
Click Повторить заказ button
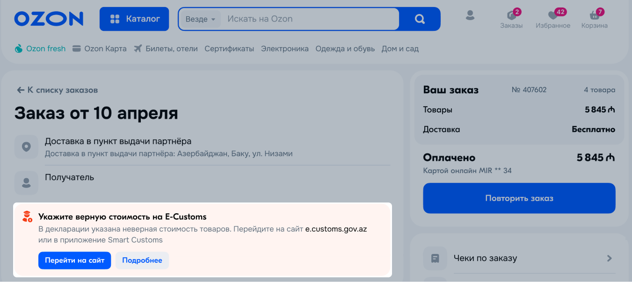coord(519,198)
